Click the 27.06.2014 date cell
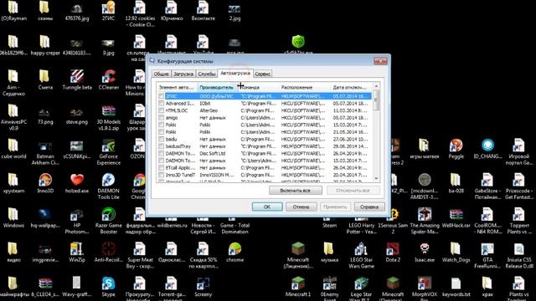Viewport: 536px width, 301px height. coord(350,140)
